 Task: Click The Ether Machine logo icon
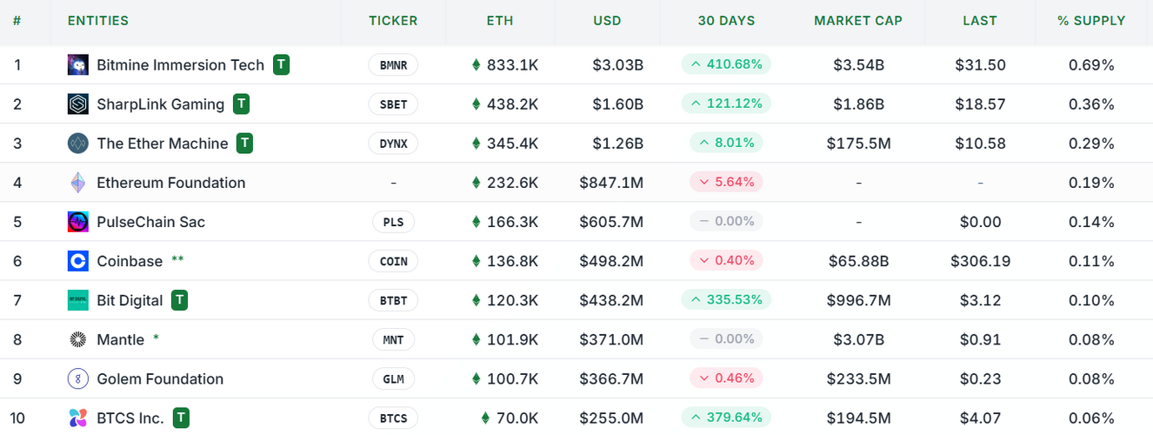(x=78, y=144)
